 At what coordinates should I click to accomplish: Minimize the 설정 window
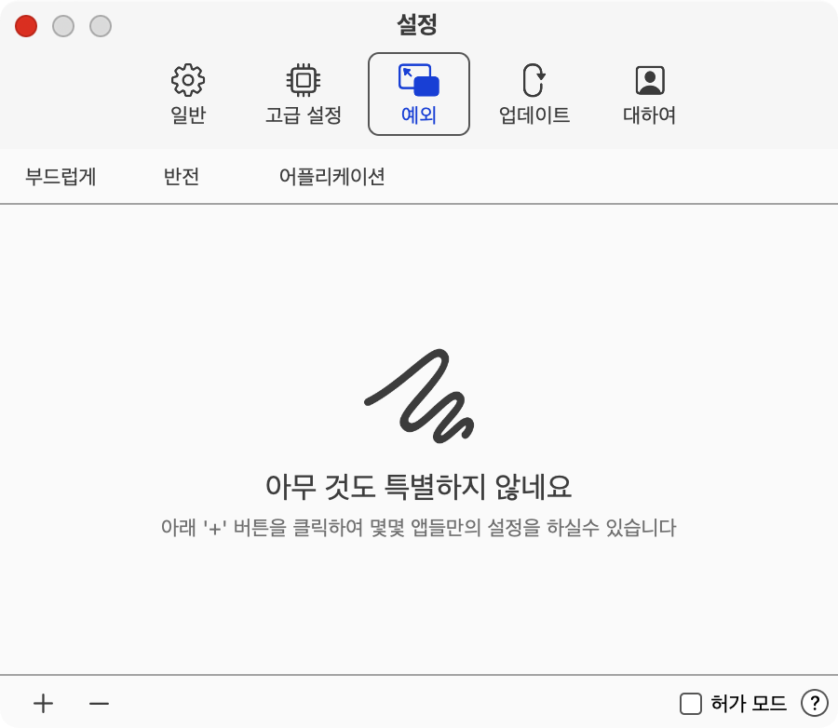click(x=63, y=26)
